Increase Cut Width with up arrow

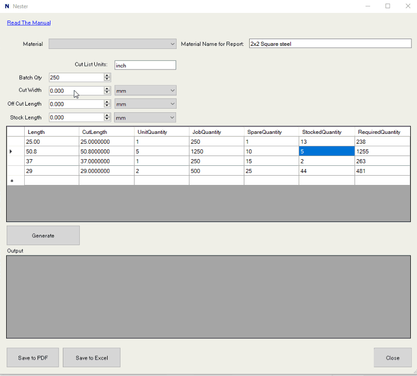tap(107, 89)
